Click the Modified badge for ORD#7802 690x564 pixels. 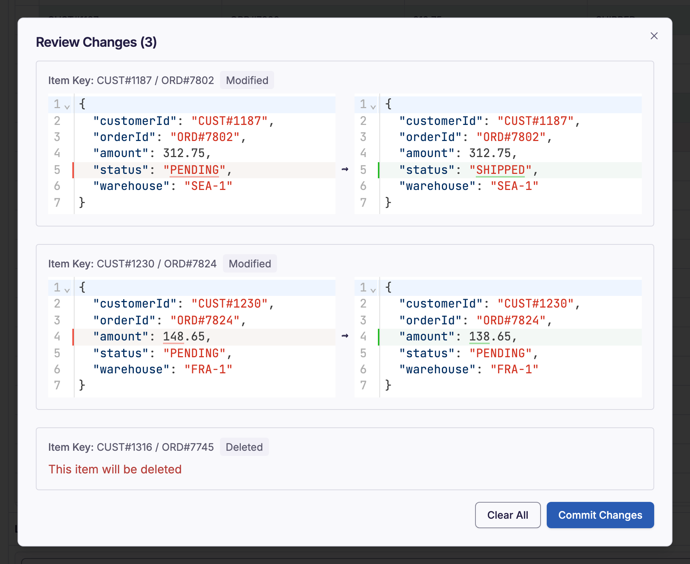click(x=247, y=80)
